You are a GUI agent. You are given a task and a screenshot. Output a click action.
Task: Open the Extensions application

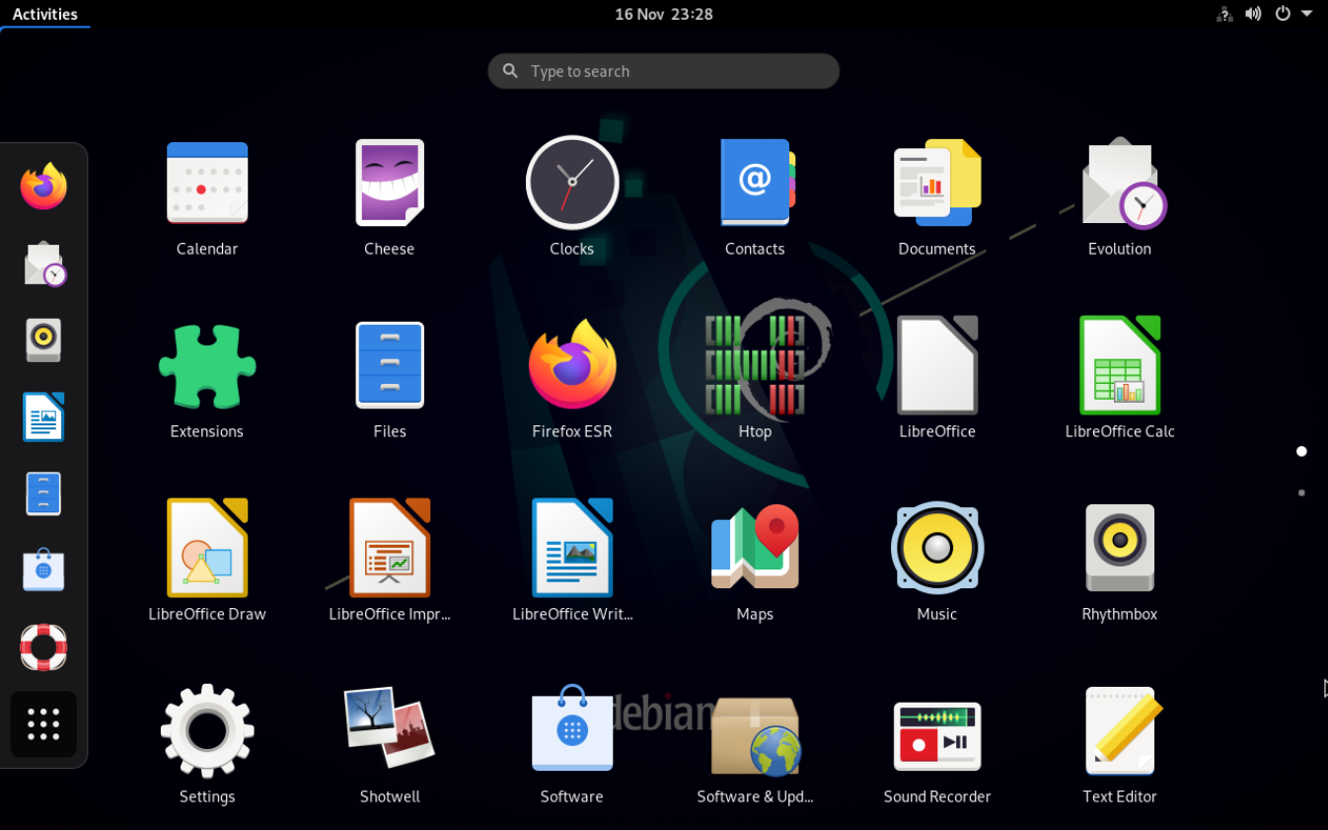pos(207,365)
